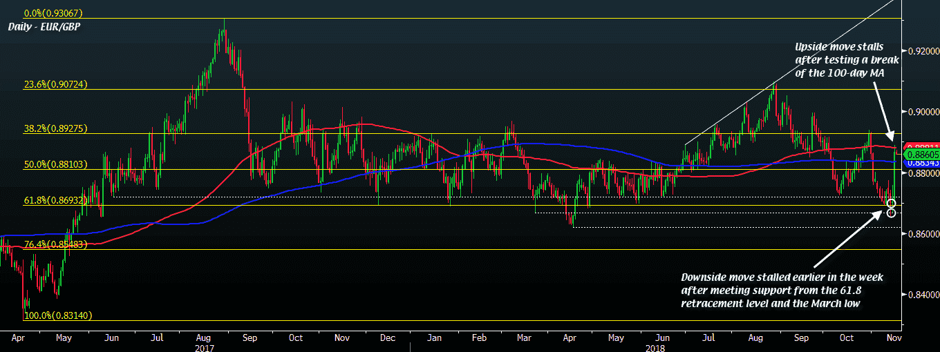The height and width of the screenshot is (352, 940).
Task: Click the lower white circle marker near November
Action: [891, 213]
